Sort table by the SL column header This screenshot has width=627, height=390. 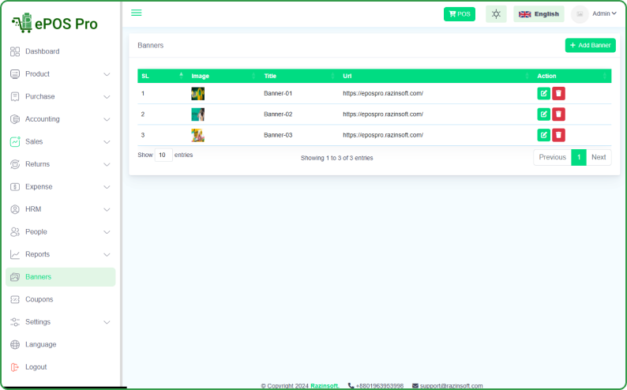click(161, 76)
